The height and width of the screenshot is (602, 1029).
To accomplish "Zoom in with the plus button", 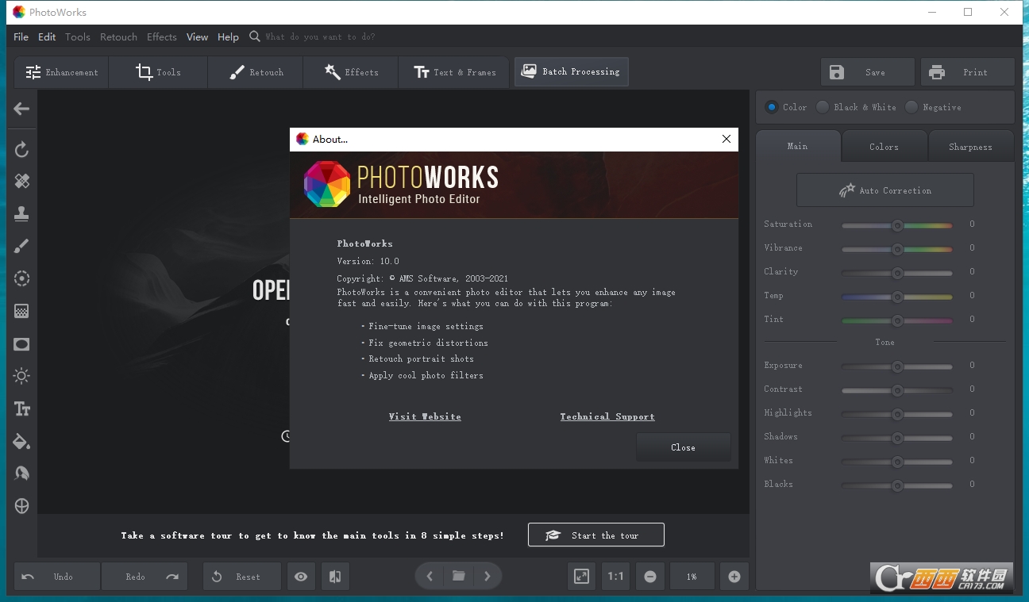I will (734, 577).
